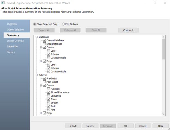Toggle Database Role checkbox under Drop
Screen dimensions: 170x130
48,72
